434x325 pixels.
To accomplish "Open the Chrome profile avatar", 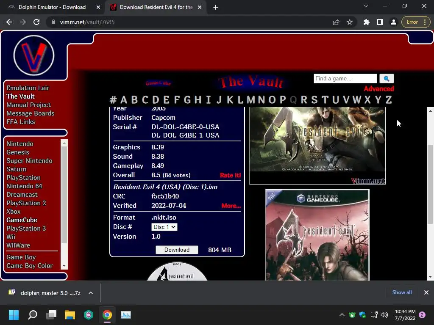I will tap(394, 22).
